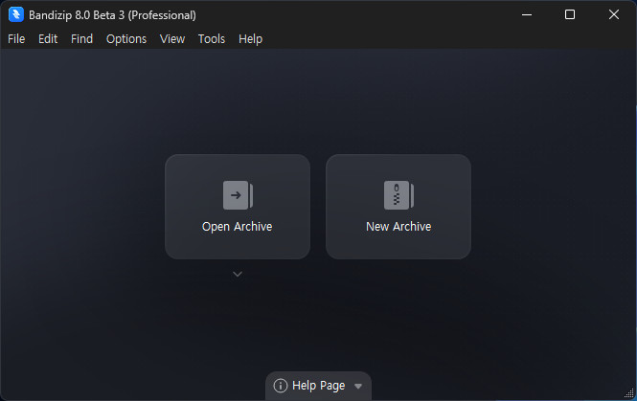Click the Open Archive text label

tap(238, 227)
